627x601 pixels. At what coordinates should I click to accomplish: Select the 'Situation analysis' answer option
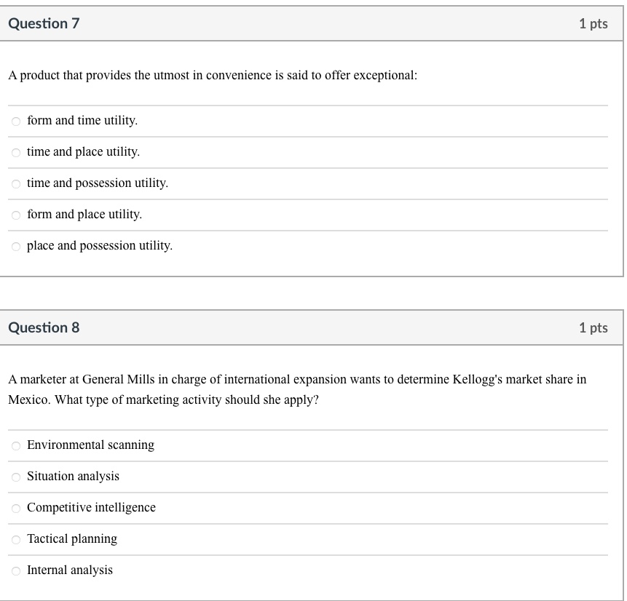point(73,477)
